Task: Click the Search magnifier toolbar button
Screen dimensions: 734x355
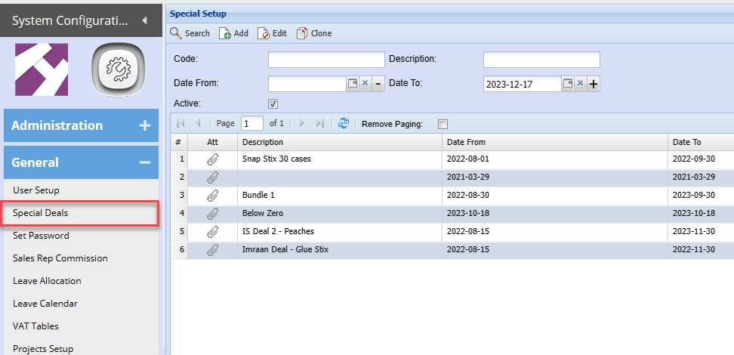Action: pyautogui.click(x=190, y=33)
